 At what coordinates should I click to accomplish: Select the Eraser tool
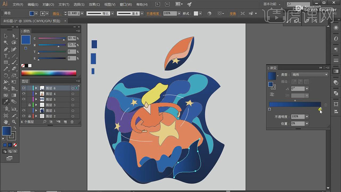14,69
